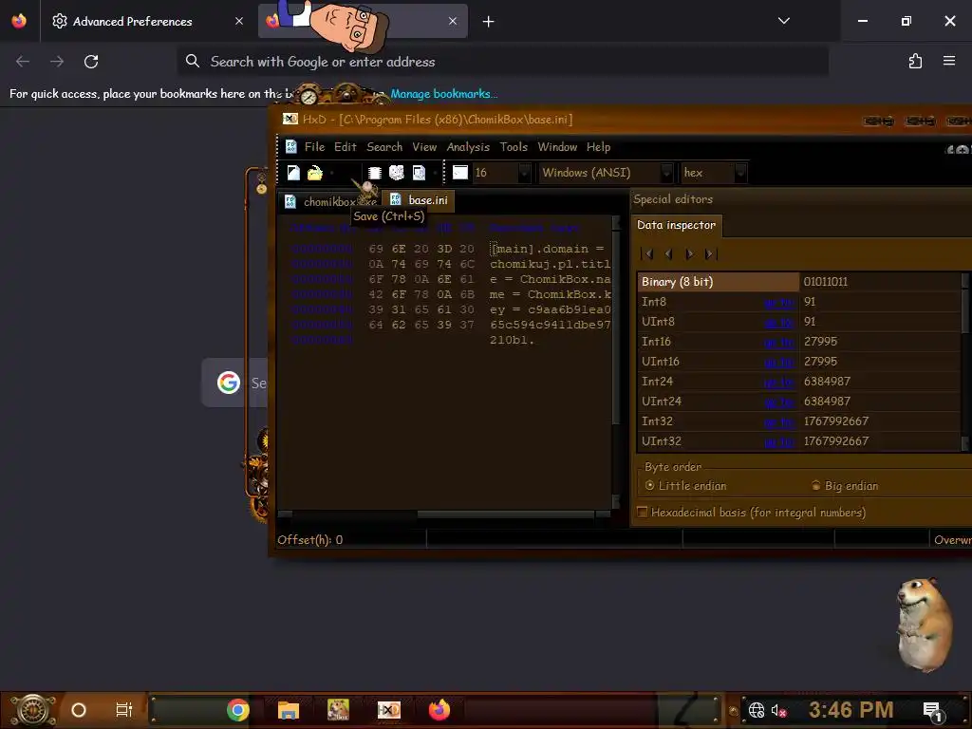
Task: Click the Open file folder icon in HxD
Action: (x=315, y=173)
